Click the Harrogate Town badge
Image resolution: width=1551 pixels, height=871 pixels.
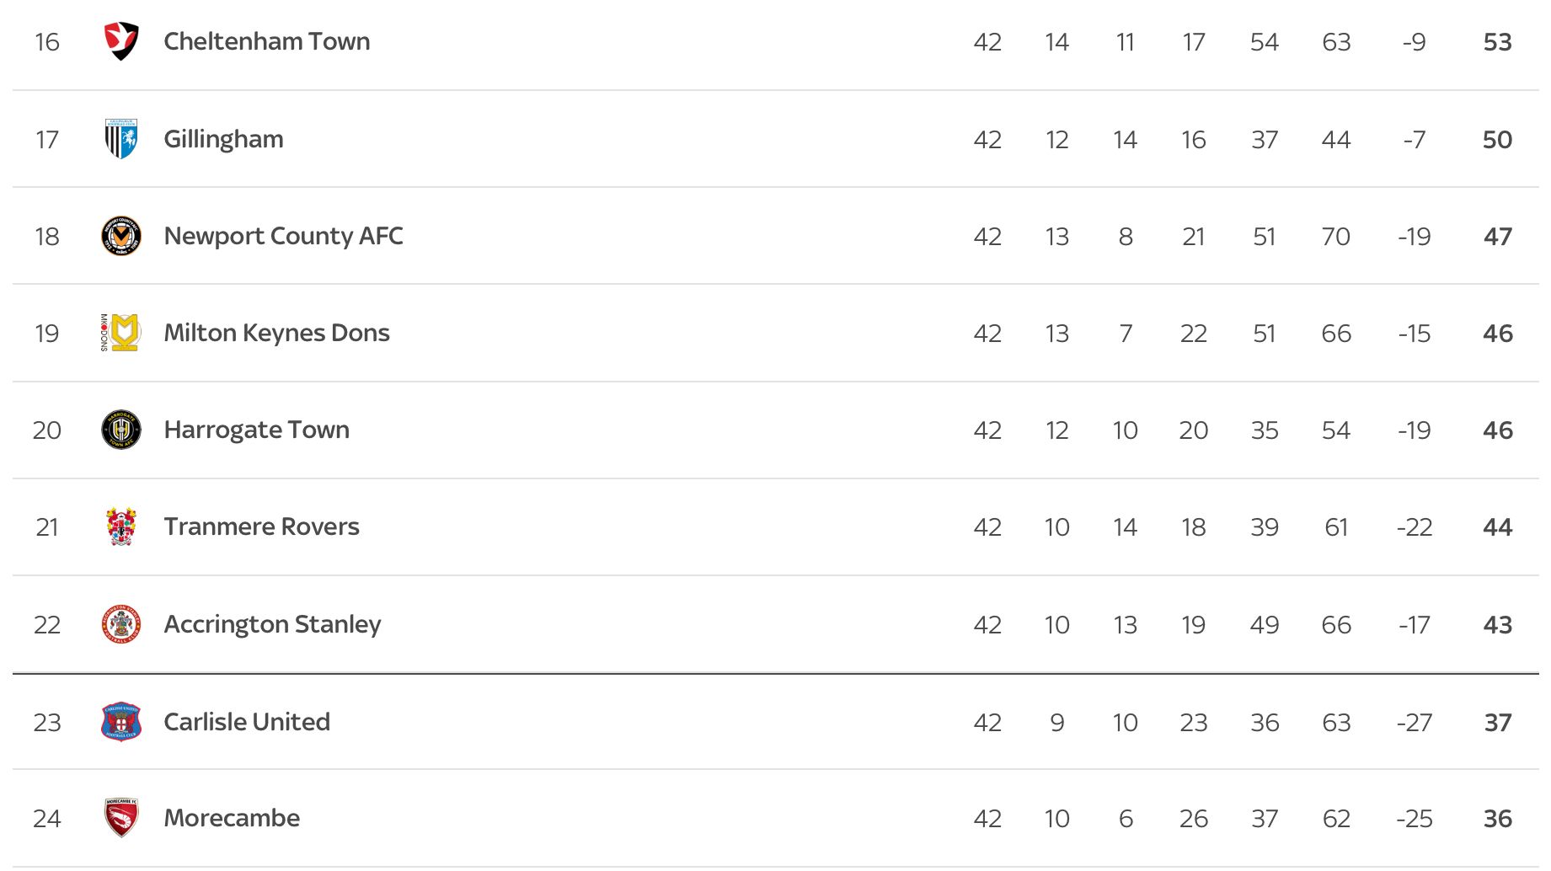click(x=120, y=430)
